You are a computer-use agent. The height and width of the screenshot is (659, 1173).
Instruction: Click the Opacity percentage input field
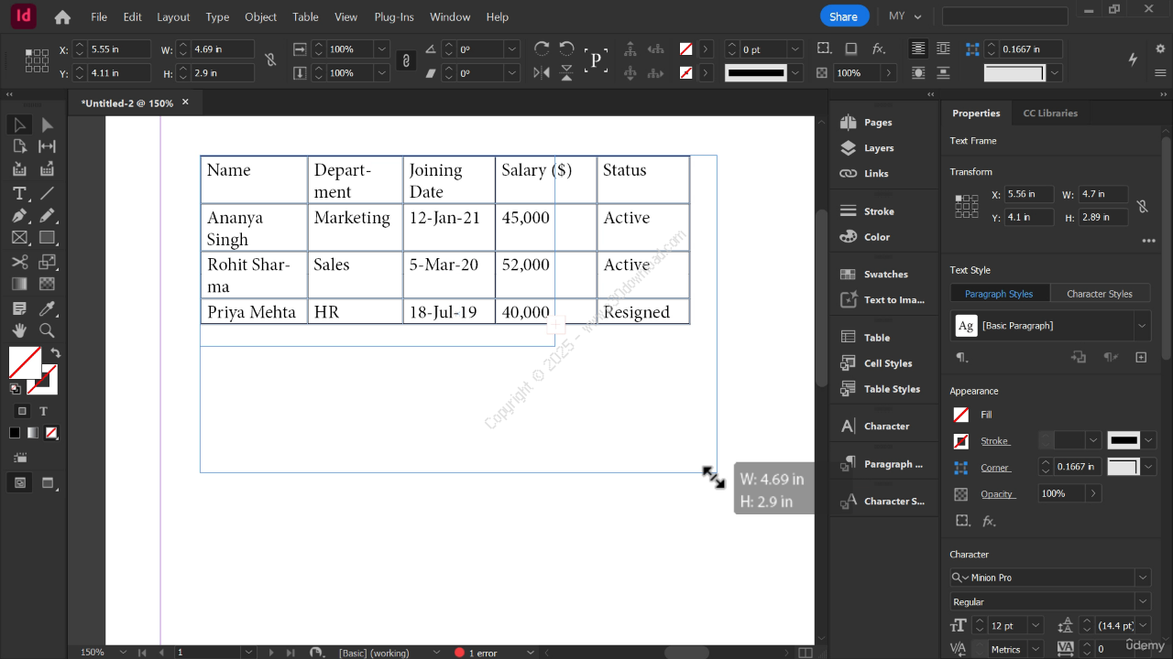point(1060,493)
